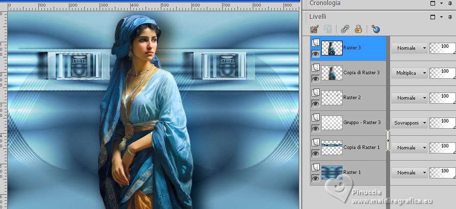456x209 pixels.
Task: Select the Raster 2 layer thumbnail
Action: tap(332, 98)
